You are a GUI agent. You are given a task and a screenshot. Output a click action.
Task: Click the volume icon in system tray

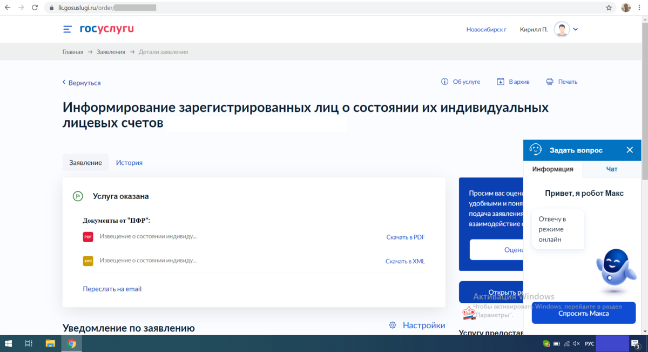[575, 343]
